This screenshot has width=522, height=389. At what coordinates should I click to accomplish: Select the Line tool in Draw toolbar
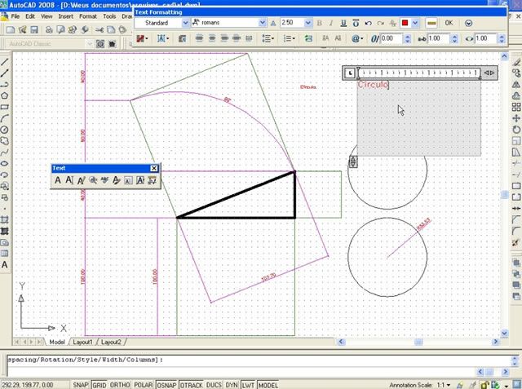[5, 61]
